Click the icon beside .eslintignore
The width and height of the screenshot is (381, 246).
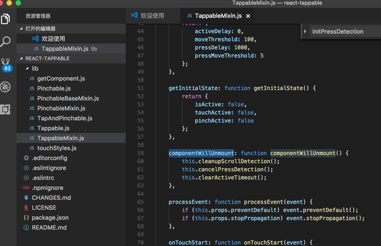pyautogui.click(x=27, y=168)
